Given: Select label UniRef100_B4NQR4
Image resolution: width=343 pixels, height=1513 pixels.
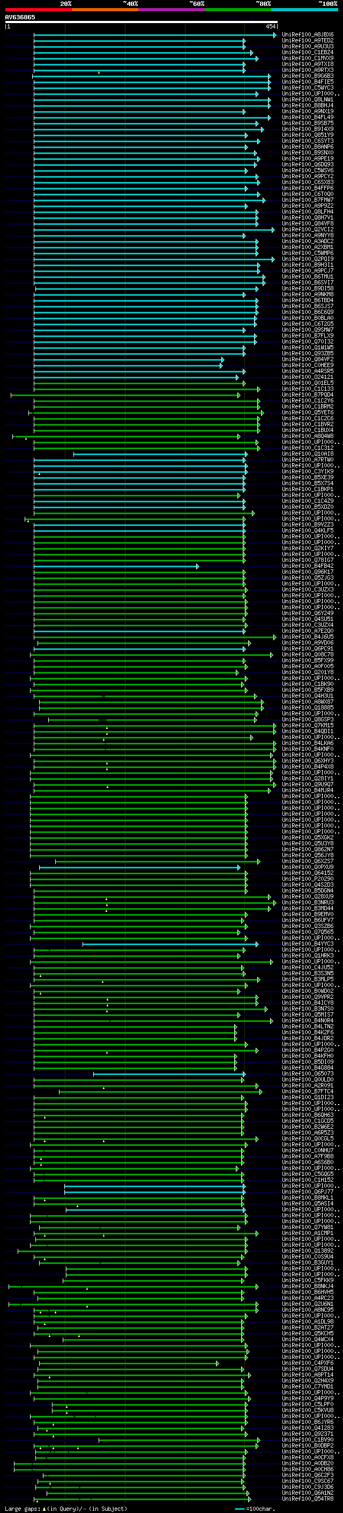Looking at the screenshot, I should click(308, 1021).
